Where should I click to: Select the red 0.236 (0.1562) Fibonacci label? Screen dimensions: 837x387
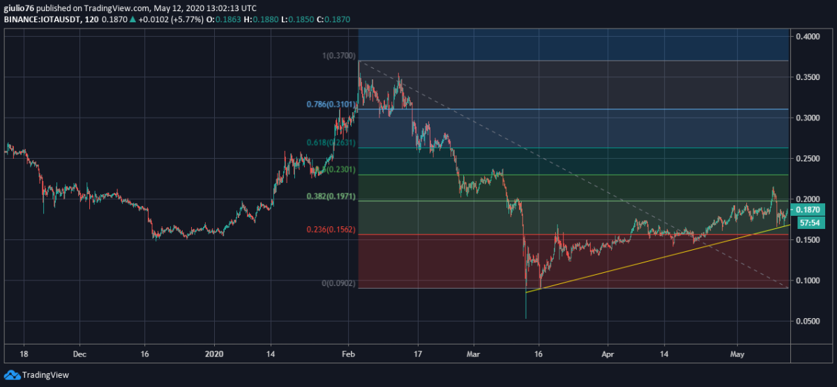(331, 230)
